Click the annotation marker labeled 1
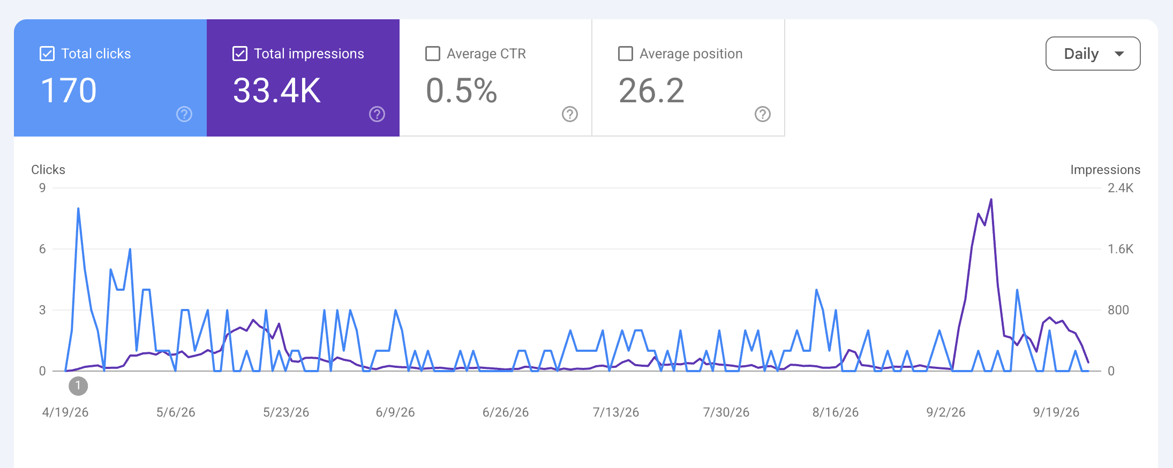Viewport: 1173px width, 468px height. [x=78, y=386]
